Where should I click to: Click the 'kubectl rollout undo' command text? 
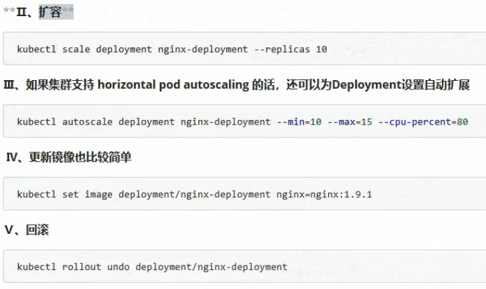pyautogui.click(x=152, y=267)
